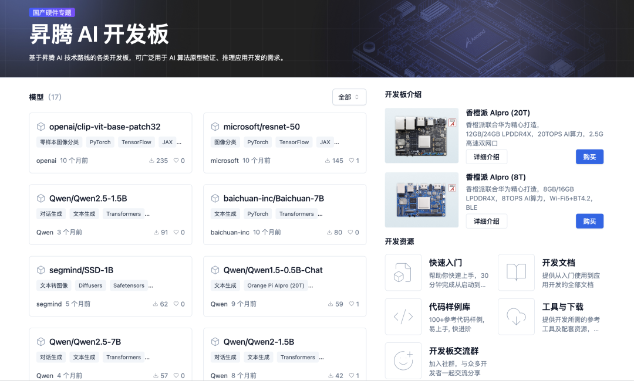
Task: Select the 文本转图像 tag
Action: pos(54,285)
